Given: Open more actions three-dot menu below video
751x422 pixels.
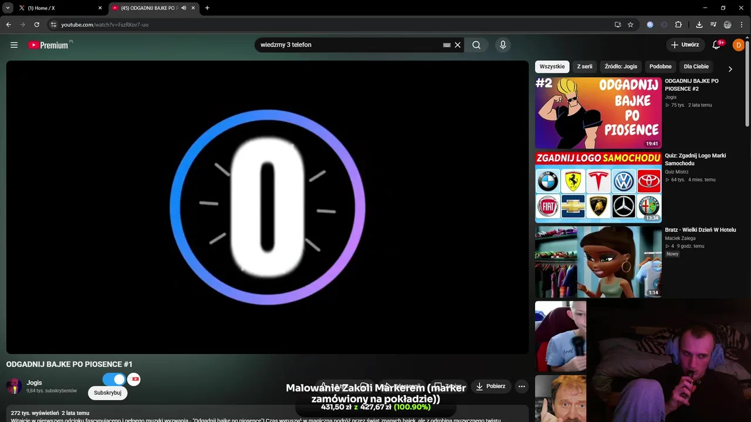Looking at the screenshot, I should coord(522,386).
